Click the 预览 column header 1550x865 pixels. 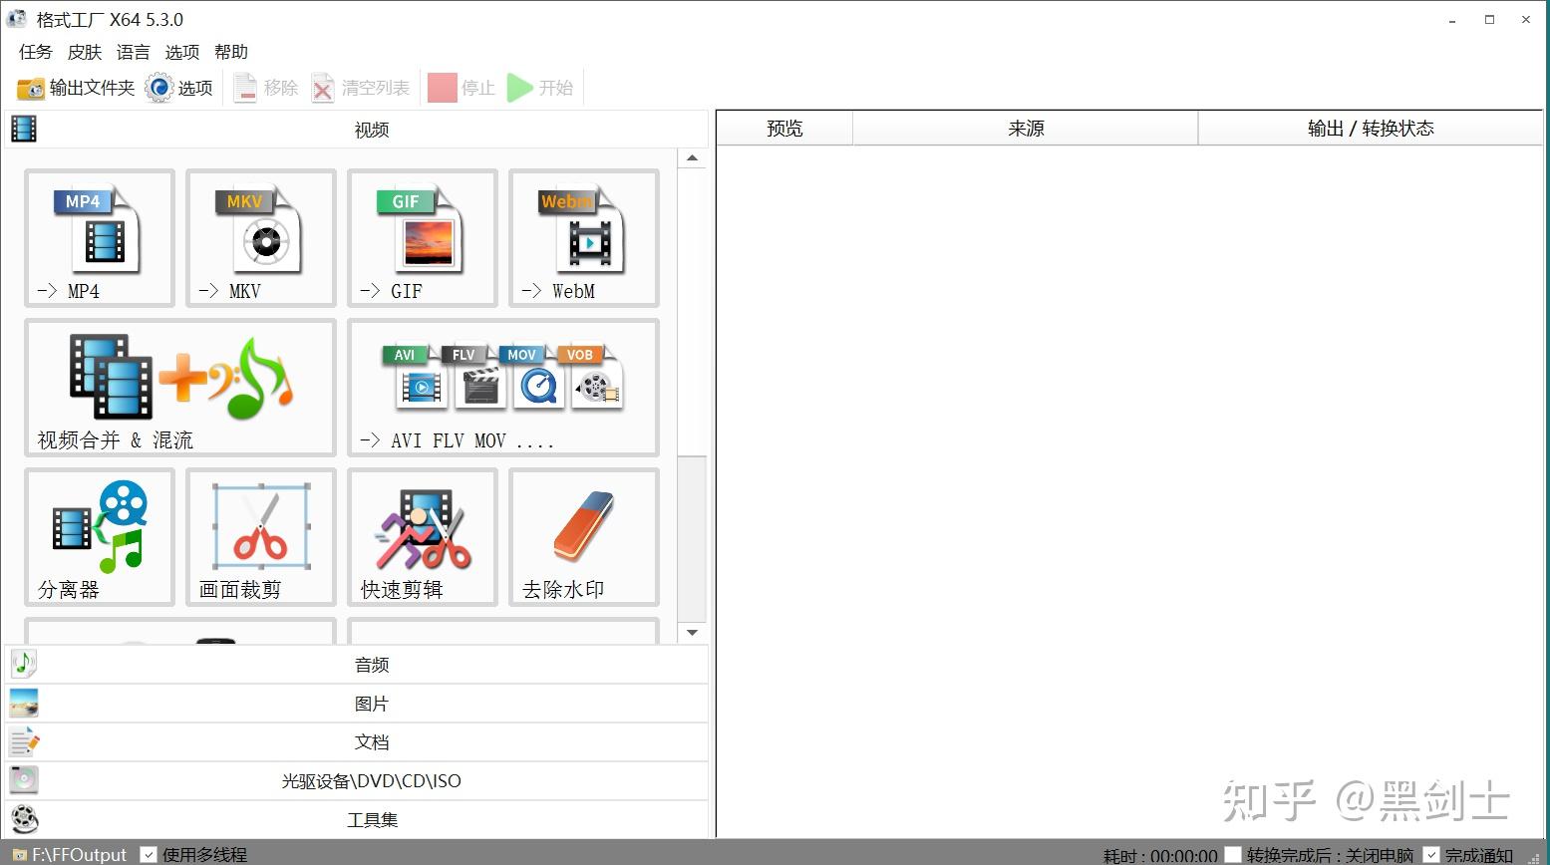(x=784, y=128)
